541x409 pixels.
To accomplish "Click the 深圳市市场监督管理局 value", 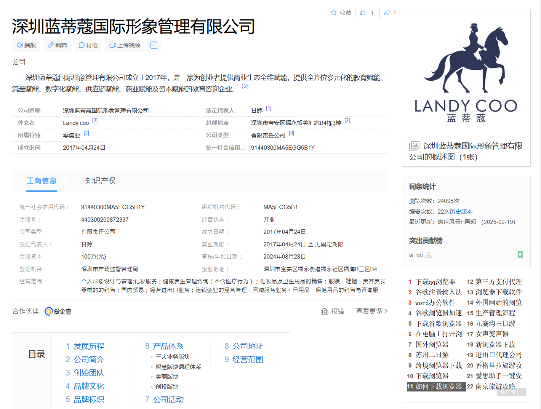I will pyautogui.click(x=110, y=269).
